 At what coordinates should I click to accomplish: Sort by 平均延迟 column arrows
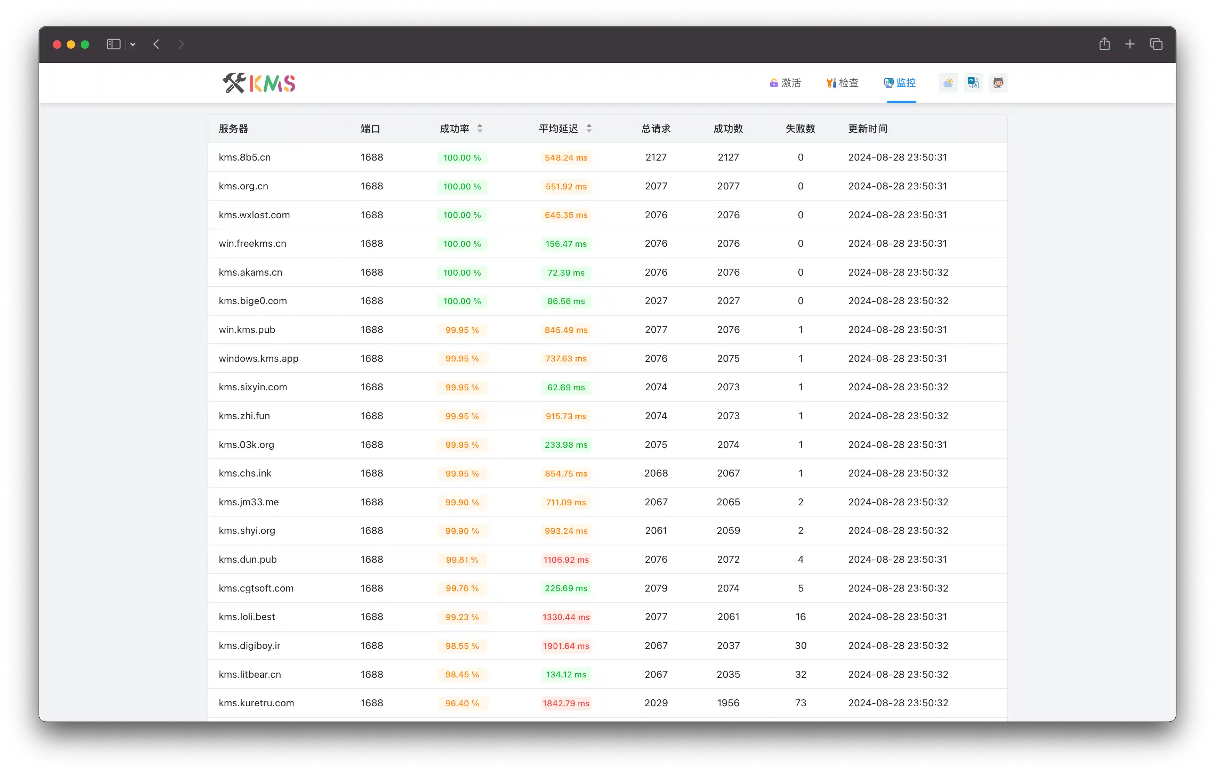588,129
